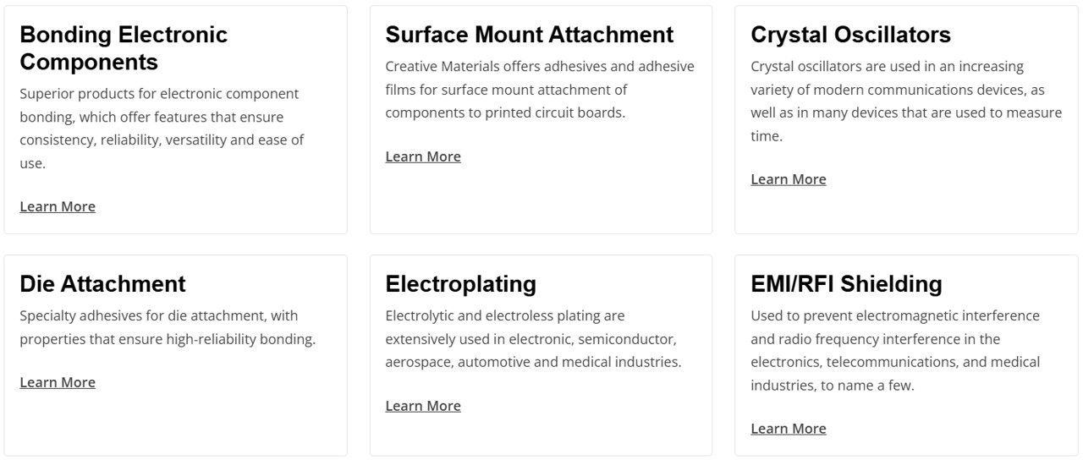
Task: Click the EMI/RFI Shielding heading
Action: 846,284
